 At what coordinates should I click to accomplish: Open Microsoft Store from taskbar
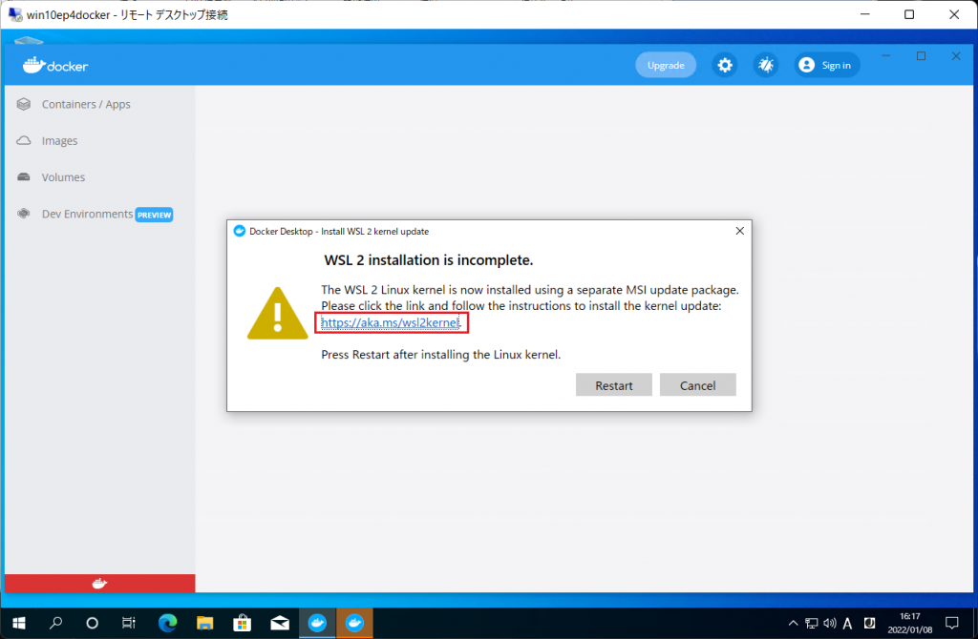[242, 623]
